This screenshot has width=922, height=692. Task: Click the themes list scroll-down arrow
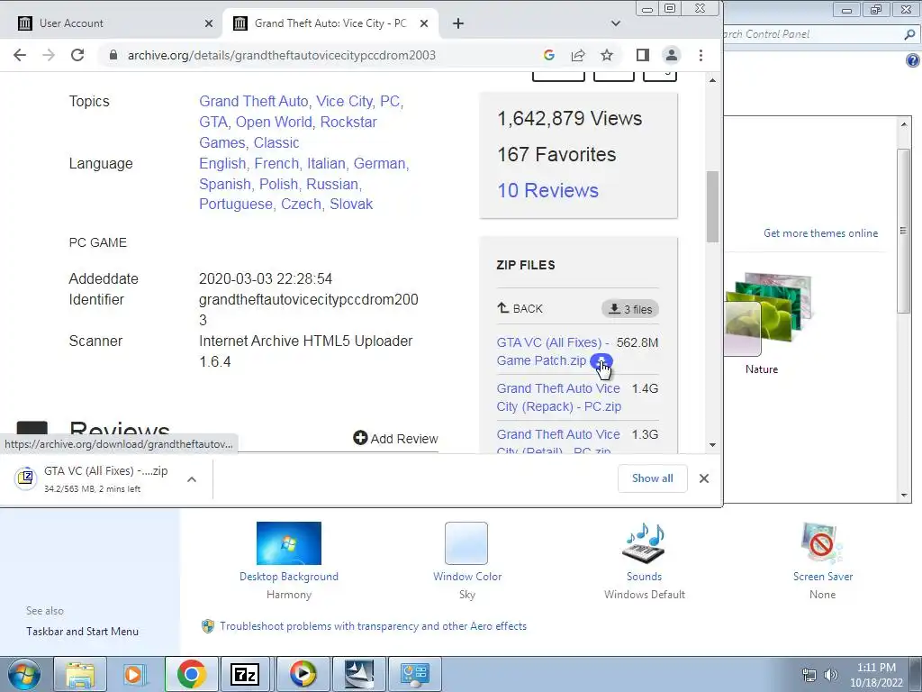click(x=904, y=496)
